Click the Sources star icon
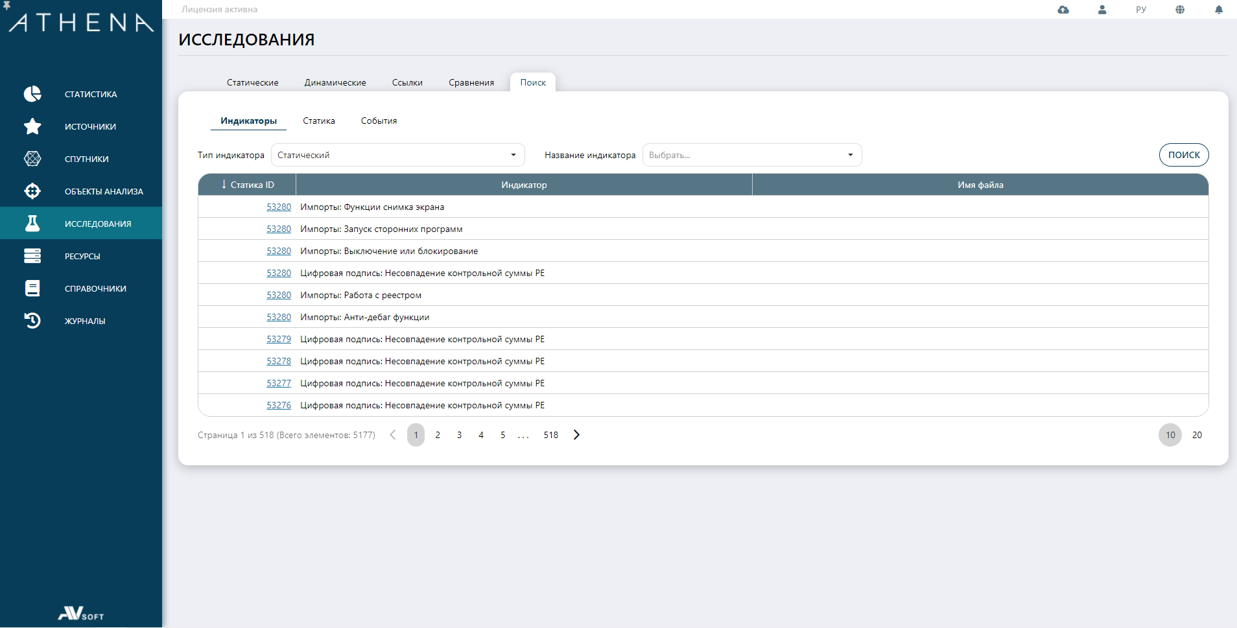Viewport: 1237px width, 628px height. pyautogui.click(x=32, y=126)
